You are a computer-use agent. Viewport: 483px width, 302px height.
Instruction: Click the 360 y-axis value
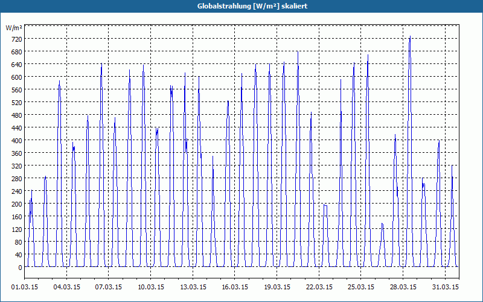pos(17,153)
